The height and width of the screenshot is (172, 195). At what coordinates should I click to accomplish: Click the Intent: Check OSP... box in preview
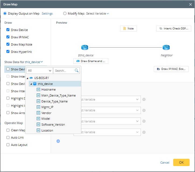click(174, 29)
